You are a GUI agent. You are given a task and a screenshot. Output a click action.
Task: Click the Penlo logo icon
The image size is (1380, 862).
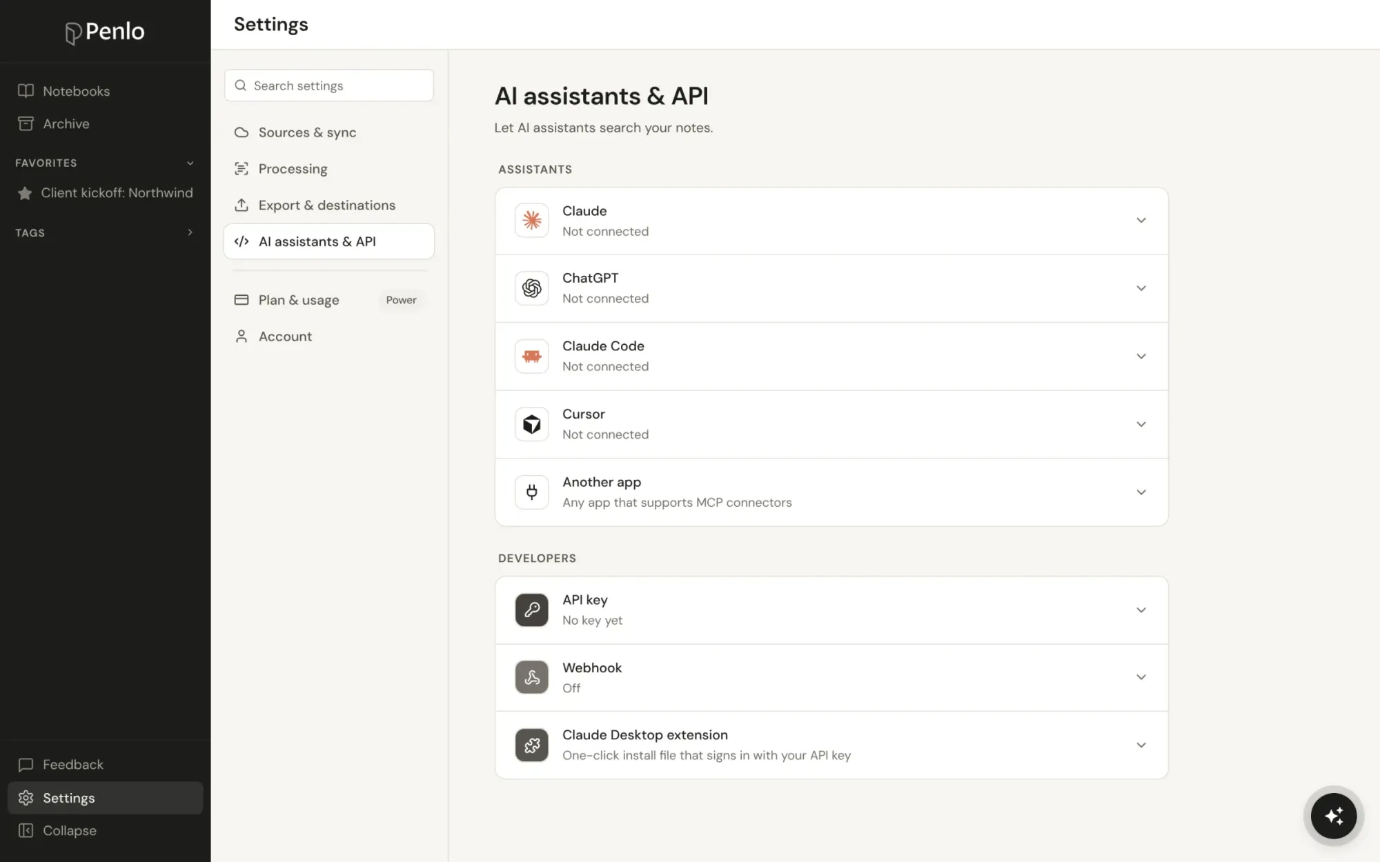pos(73,33)
